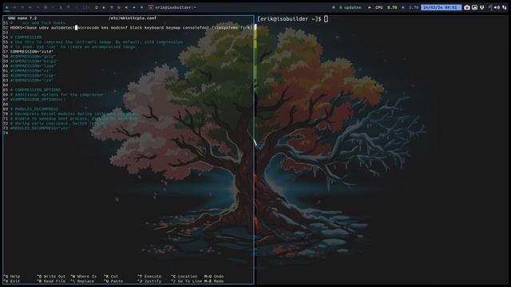This screenshot has width=511, height=287.
Task: Click the #MODULES_DECOMPRESS="yes" line
Action: pos(40,128)
